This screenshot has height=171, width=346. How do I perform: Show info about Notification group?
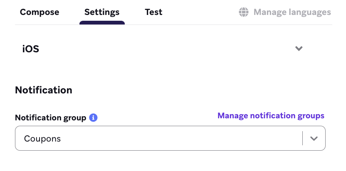click(x=93, y=118)
